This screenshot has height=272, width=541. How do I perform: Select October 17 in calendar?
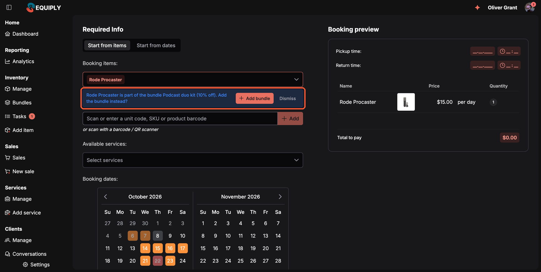(183, 248)
